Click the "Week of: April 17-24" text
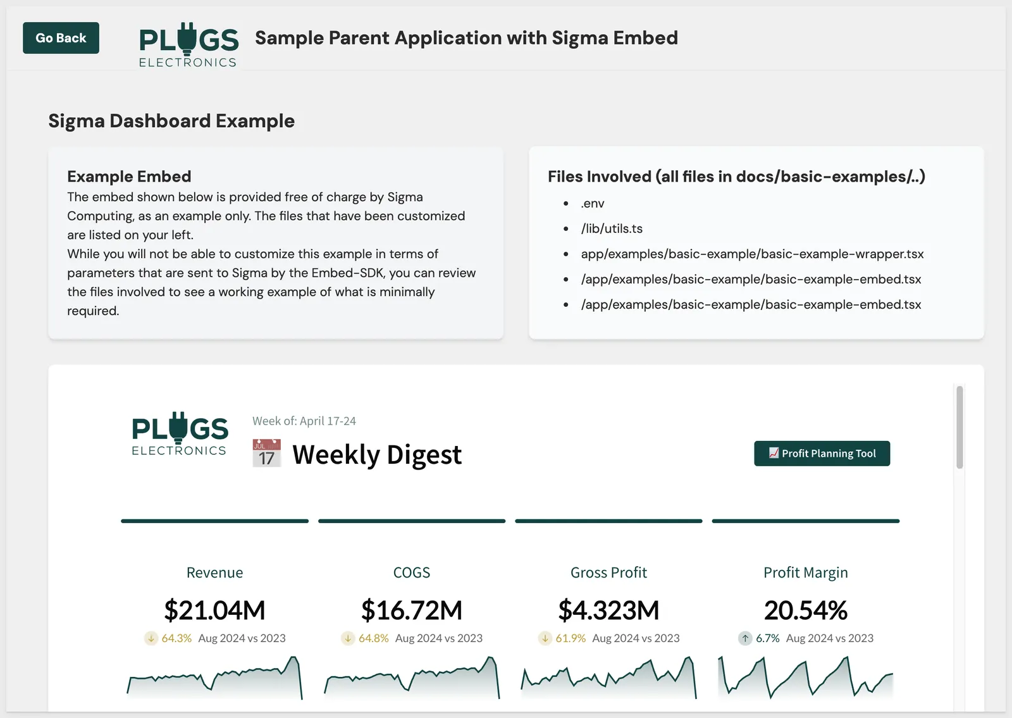The width and height of the screenshot is (1012, 718). (x=304, y=421)
